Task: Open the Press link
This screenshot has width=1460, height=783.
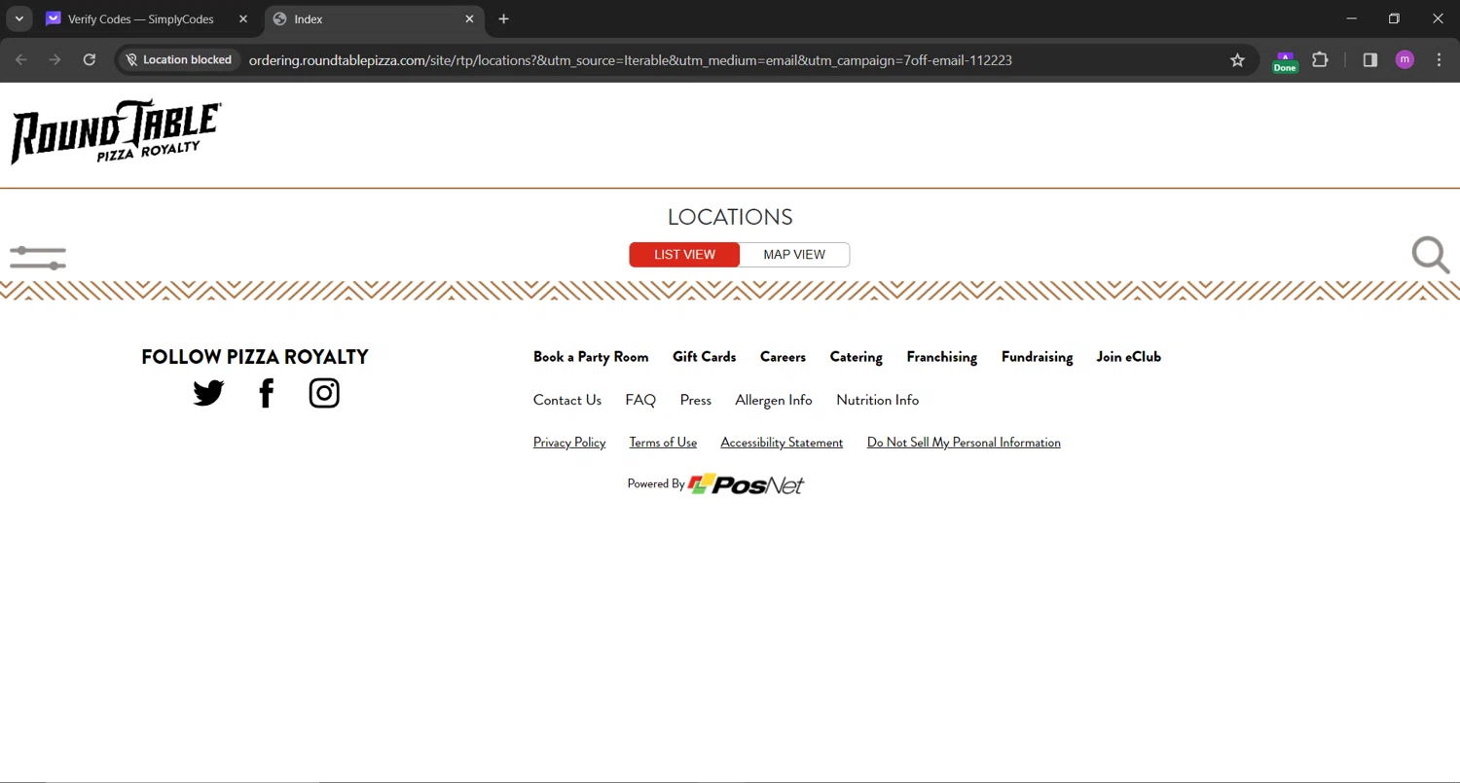Action: pos(695,400)
